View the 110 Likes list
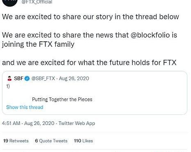Viewport: 191px width, 152px height. [x=83, y=141]
